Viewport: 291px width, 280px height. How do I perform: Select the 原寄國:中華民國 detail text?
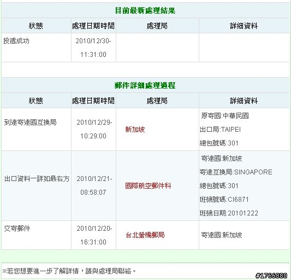pos(225,115)
